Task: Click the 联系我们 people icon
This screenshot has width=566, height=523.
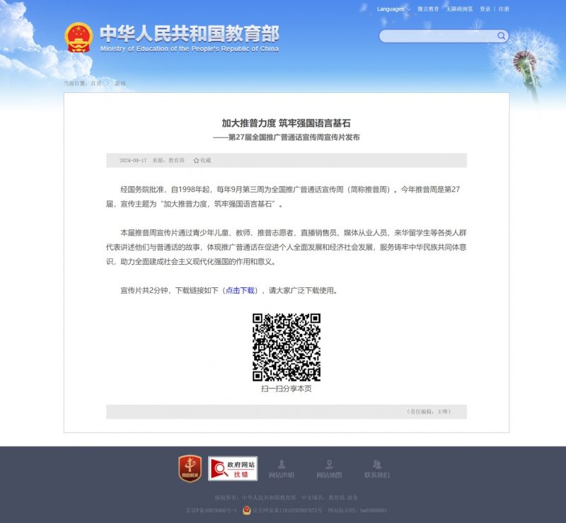Action: click(377, 464)
